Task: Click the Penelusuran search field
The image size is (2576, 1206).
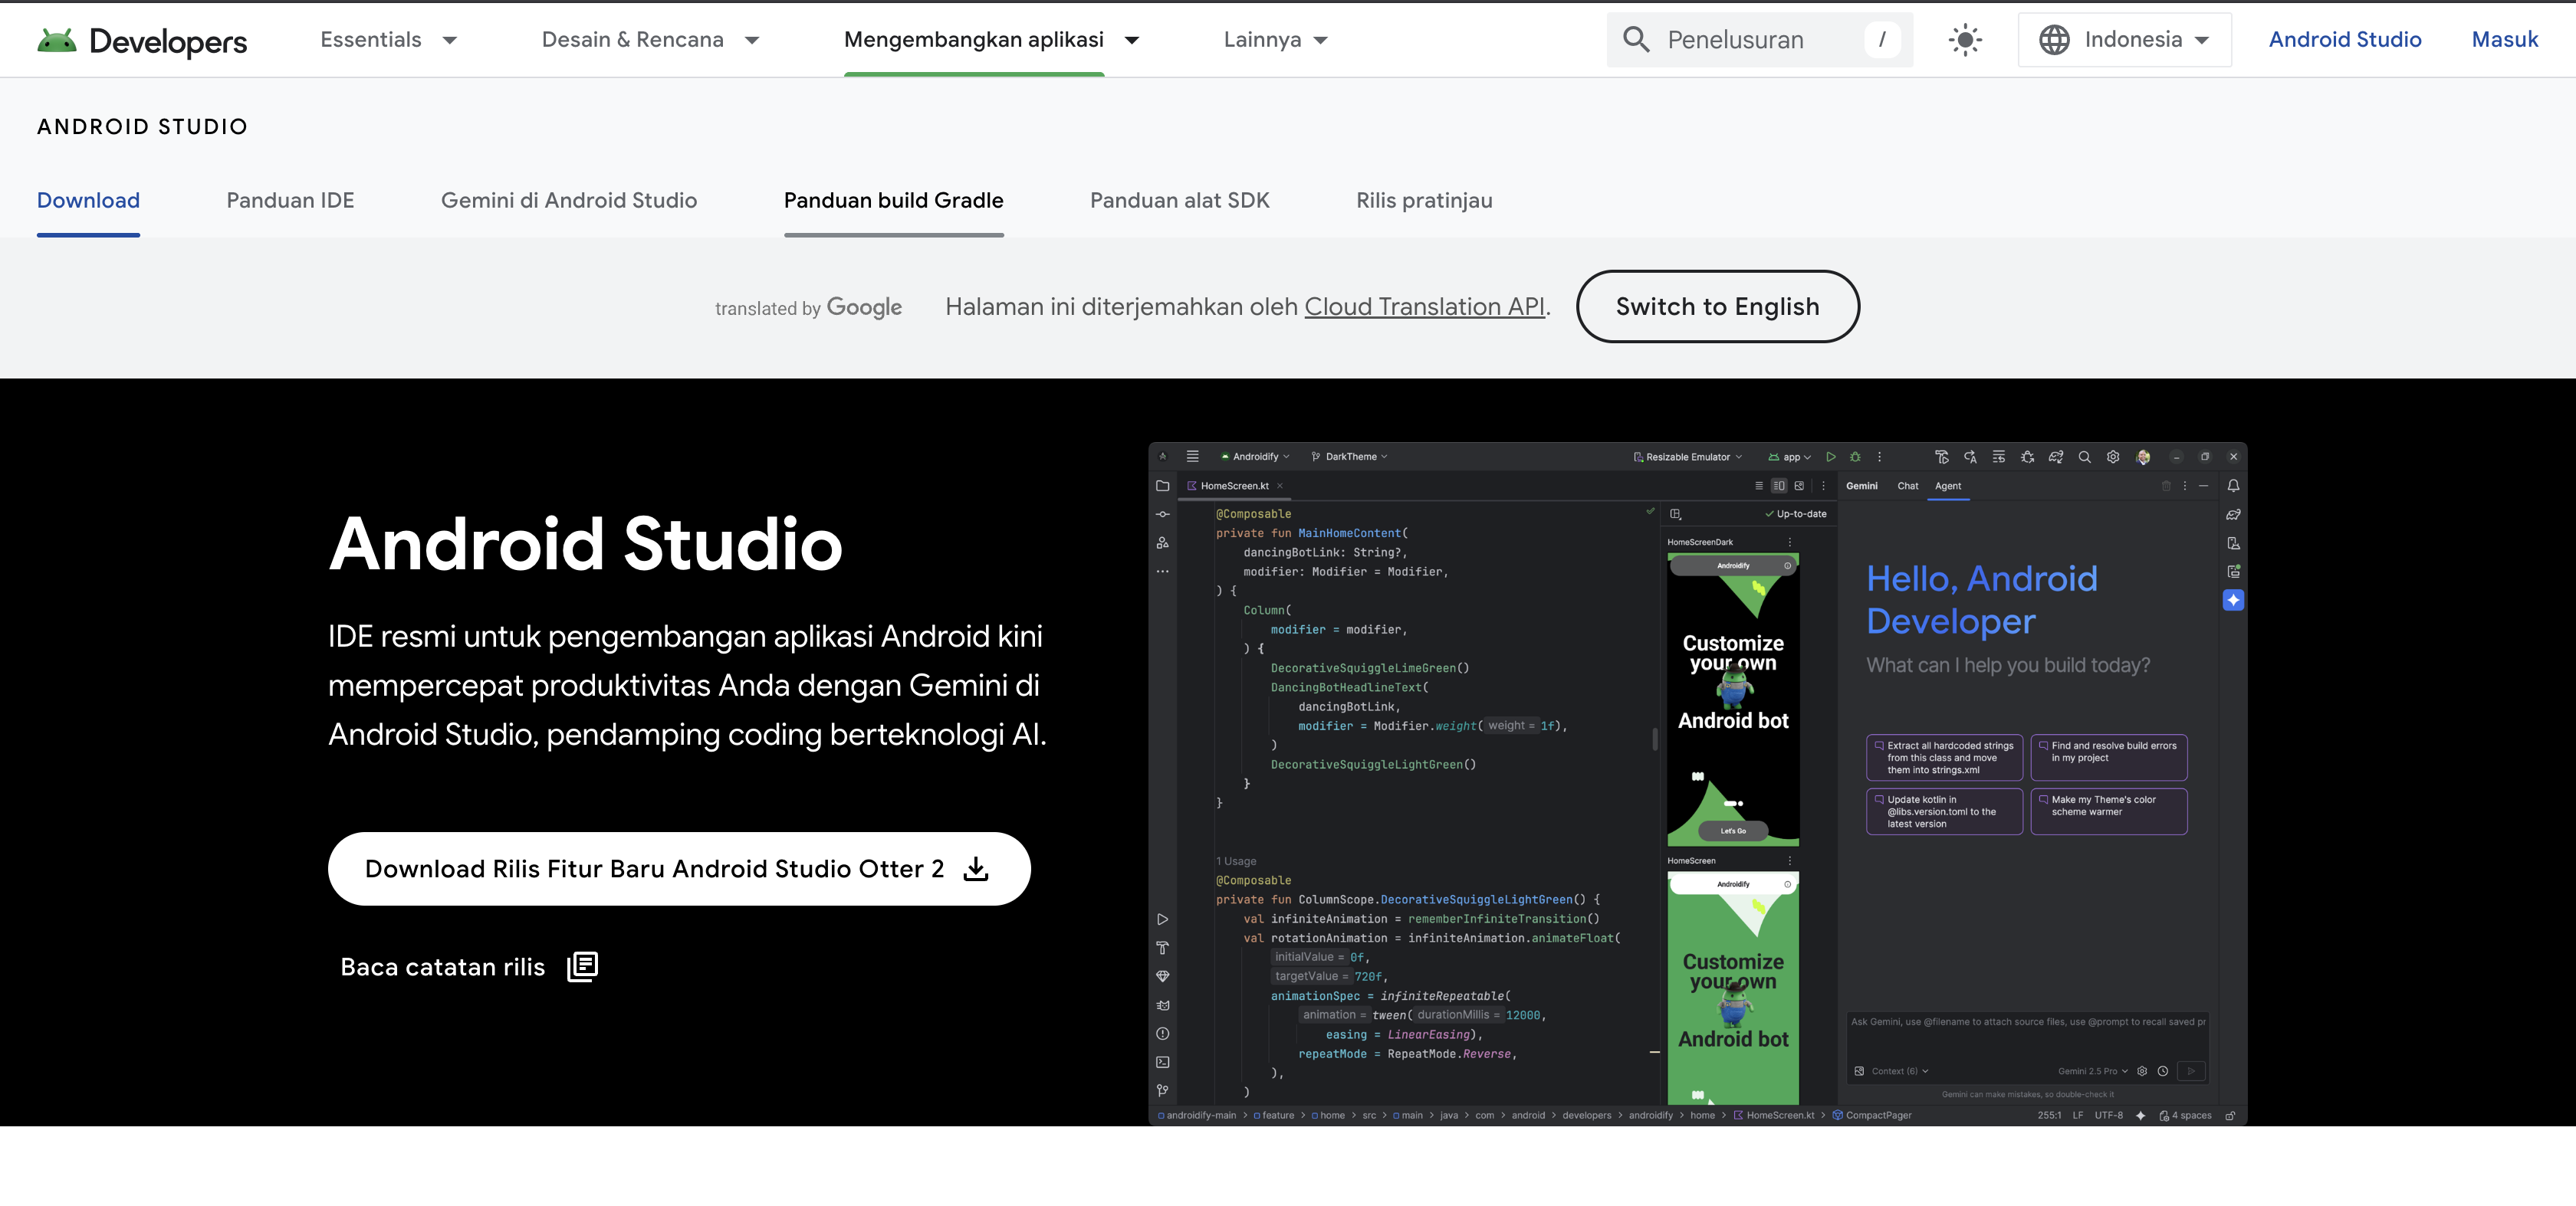Action: coord(1760,39)
